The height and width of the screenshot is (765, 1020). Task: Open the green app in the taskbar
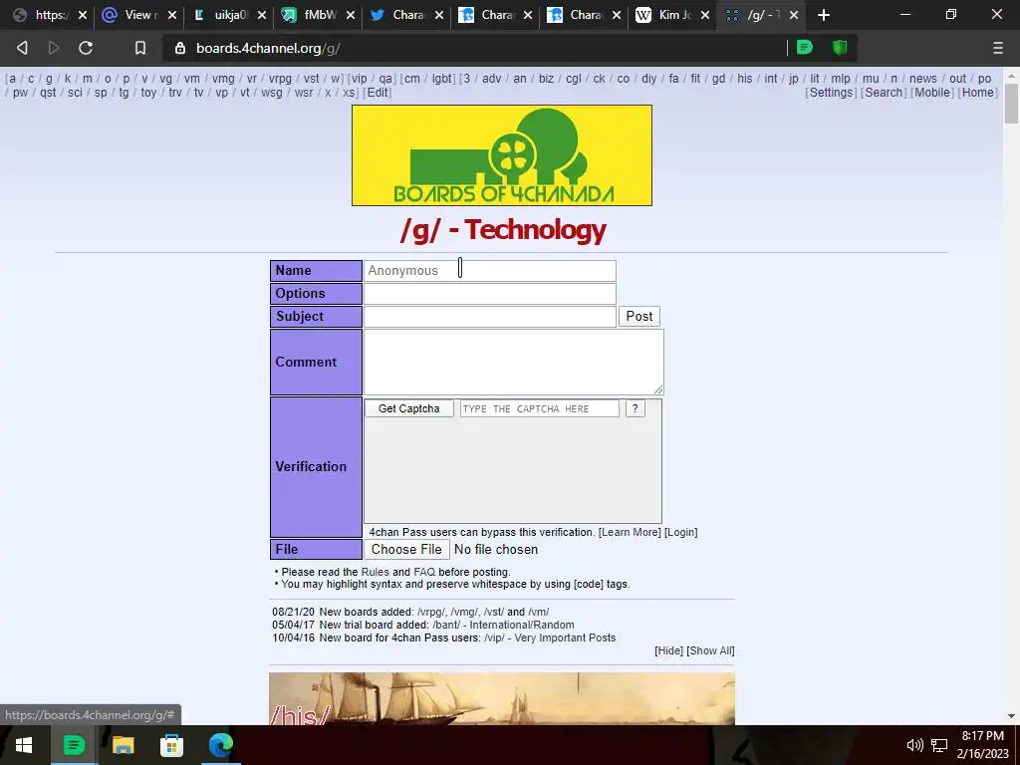pos(74,745)
